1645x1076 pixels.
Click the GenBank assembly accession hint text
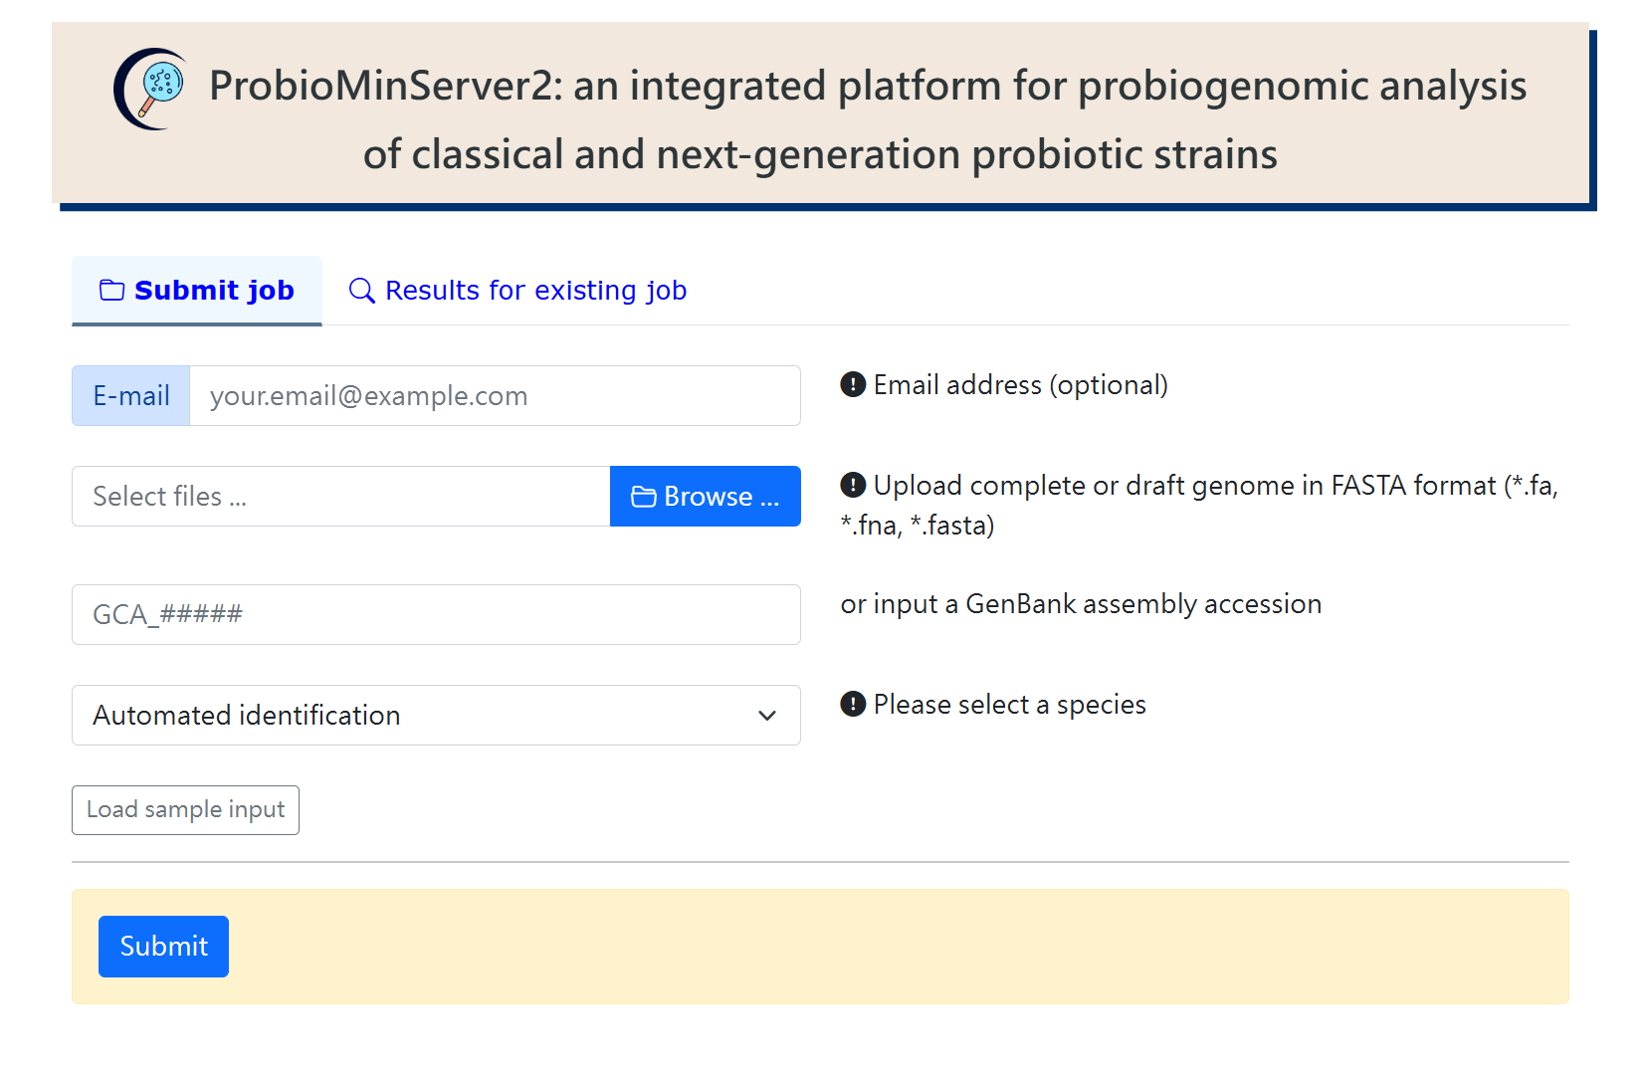click(x=1081, y=604)
